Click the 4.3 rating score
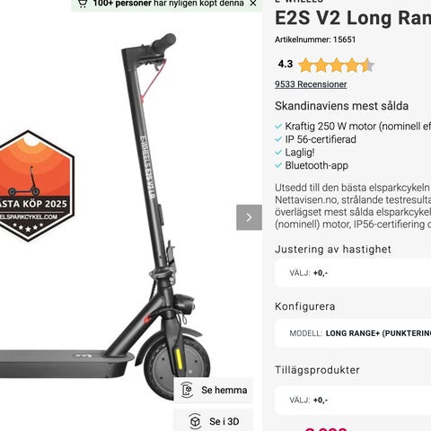The height and width of the screenshot is (431, 431). click(286, 64)
